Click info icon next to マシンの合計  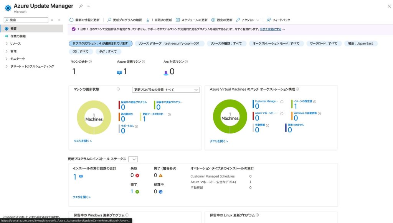click(x=90, y=62)
